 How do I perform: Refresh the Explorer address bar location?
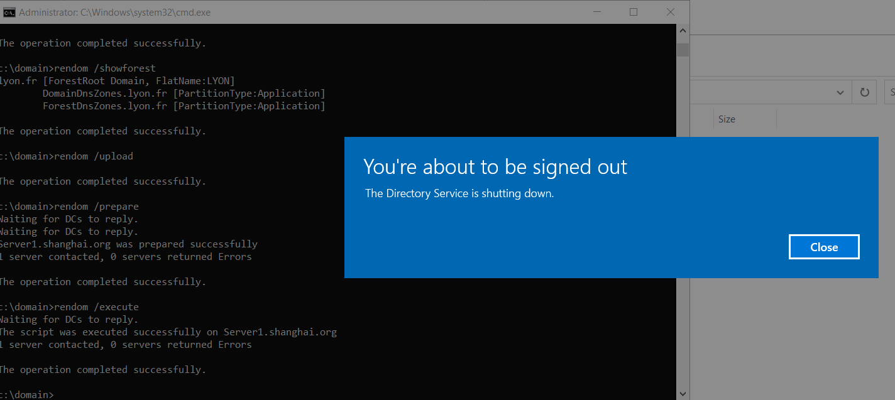click(x=864, y=92)
